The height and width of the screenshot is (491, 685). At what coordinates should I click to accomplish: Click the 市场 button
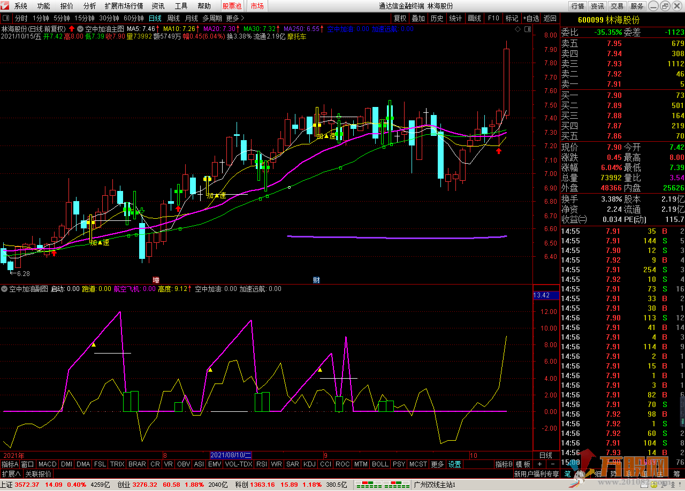click(257, 6)
